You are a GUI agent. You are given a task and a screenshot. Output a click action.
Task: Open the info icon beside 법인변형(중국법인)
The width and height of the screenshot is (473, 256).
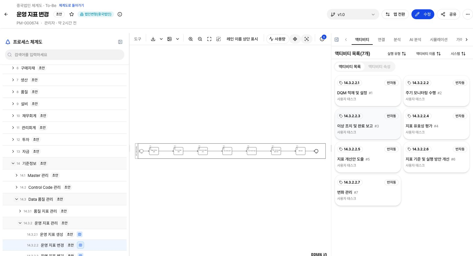(120, 14)
